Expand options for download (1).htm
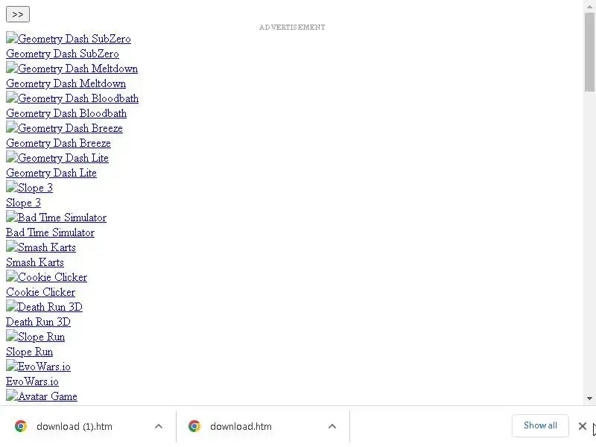Screen dimensions: 596x447 (x=159, y=426)
